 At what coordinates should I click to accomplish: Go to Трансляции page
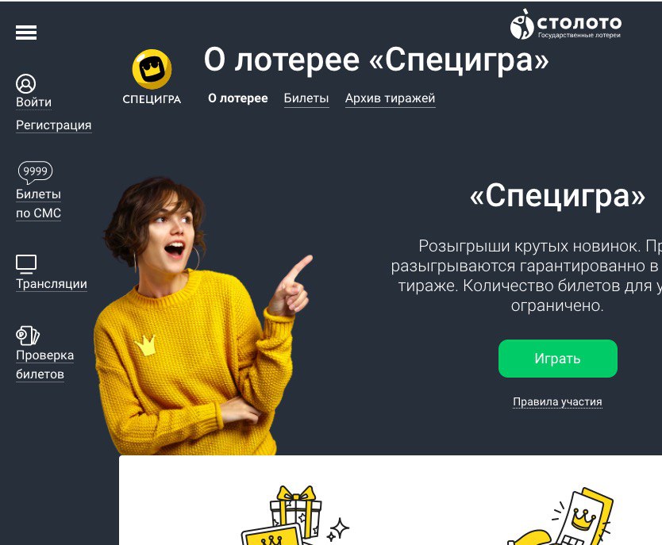[x=52, y=284]
